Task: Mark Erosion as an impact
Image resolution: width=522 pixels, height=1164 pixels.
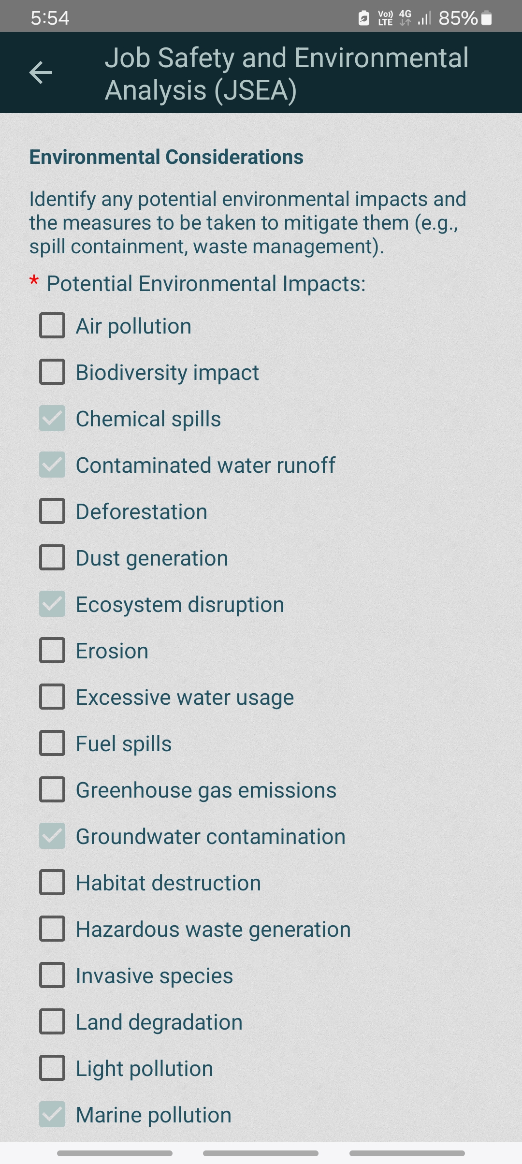Action: [x=52, y=650]
